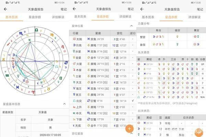206x137 pixels.
Task: Tap the orange plus floating button
Action: (129, 129)
